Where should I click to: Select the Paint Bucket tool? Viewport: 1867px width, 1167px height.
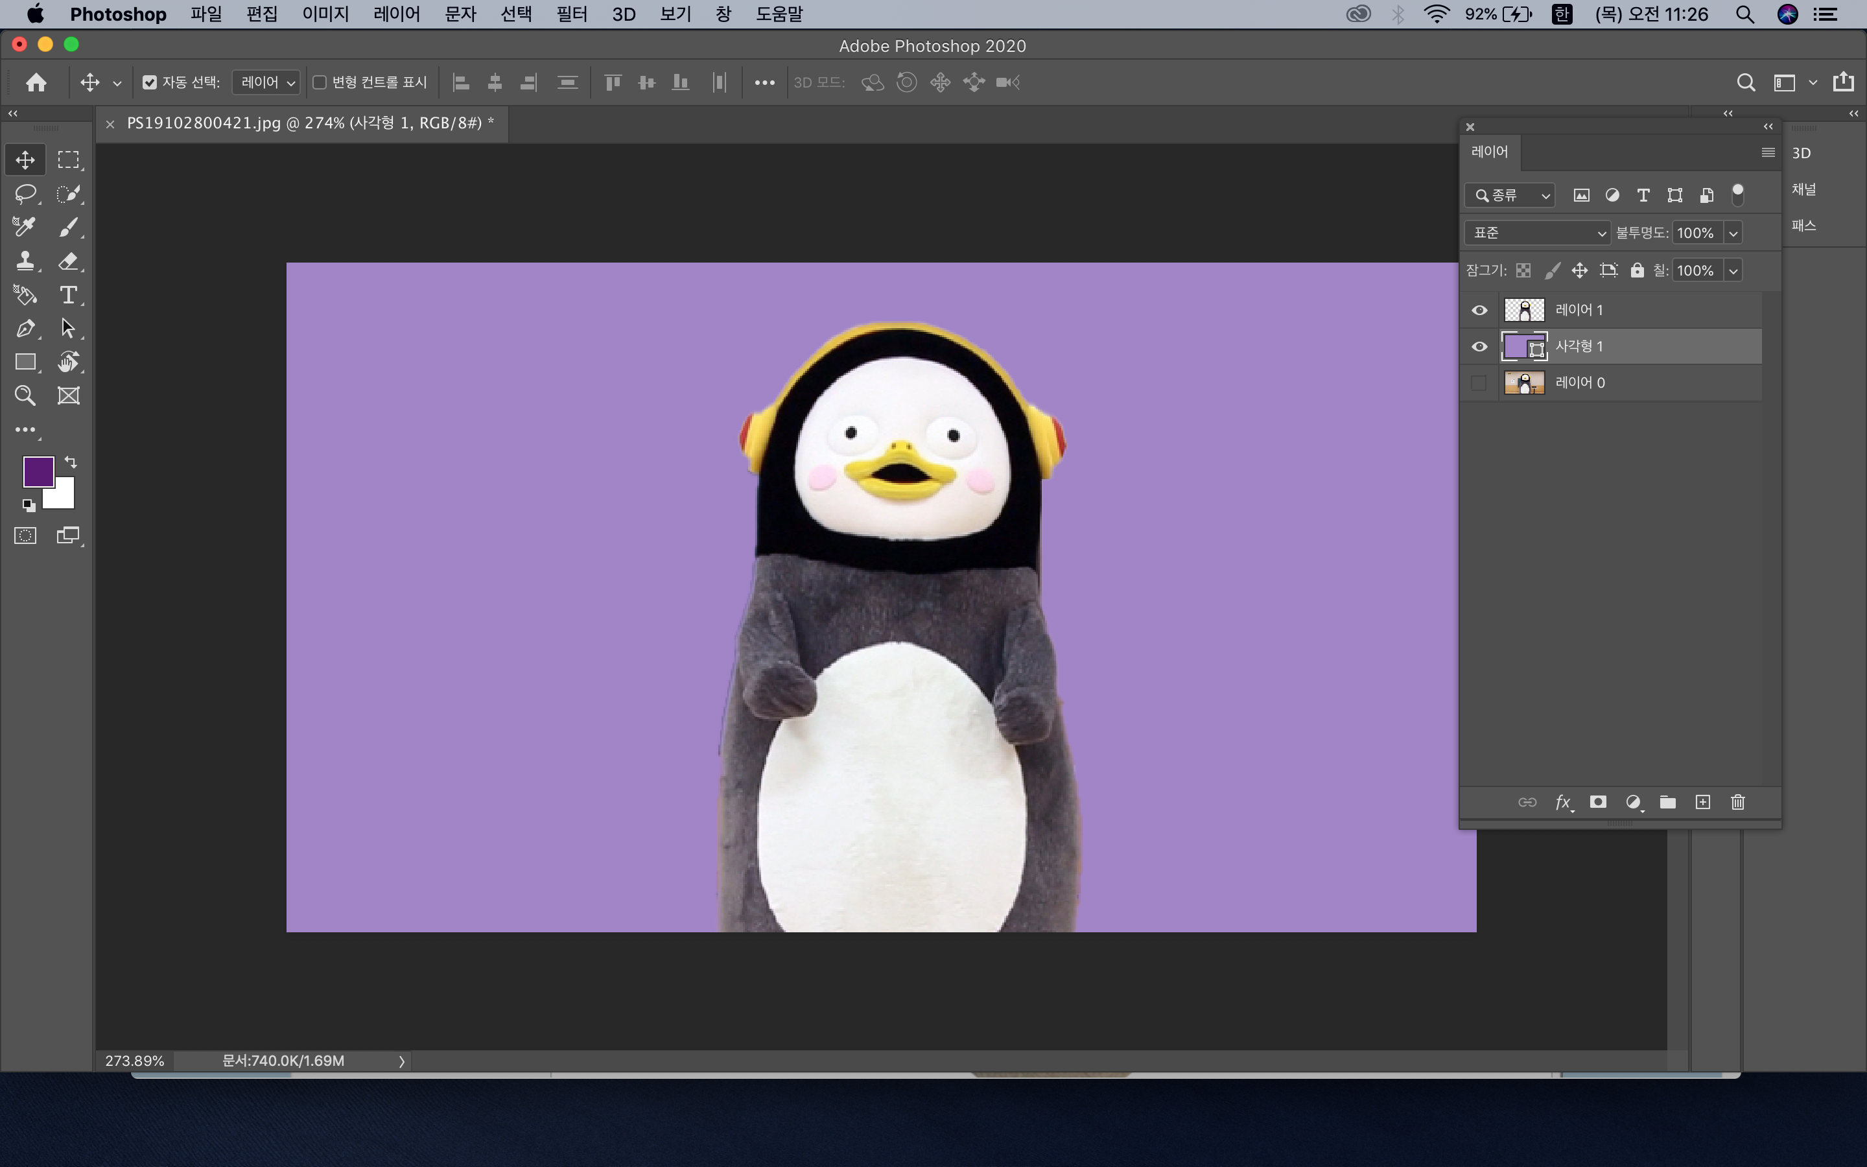click(x=25, y=295)
